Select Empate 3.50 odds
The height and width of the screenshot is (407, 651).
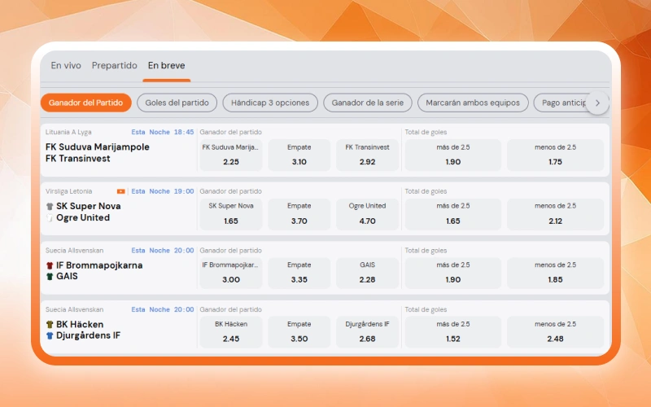coord(299,332)
